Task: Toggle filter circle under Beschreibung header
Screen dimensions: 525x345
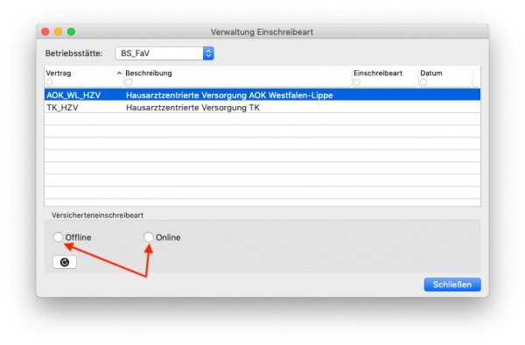Action: pos(129,82)
